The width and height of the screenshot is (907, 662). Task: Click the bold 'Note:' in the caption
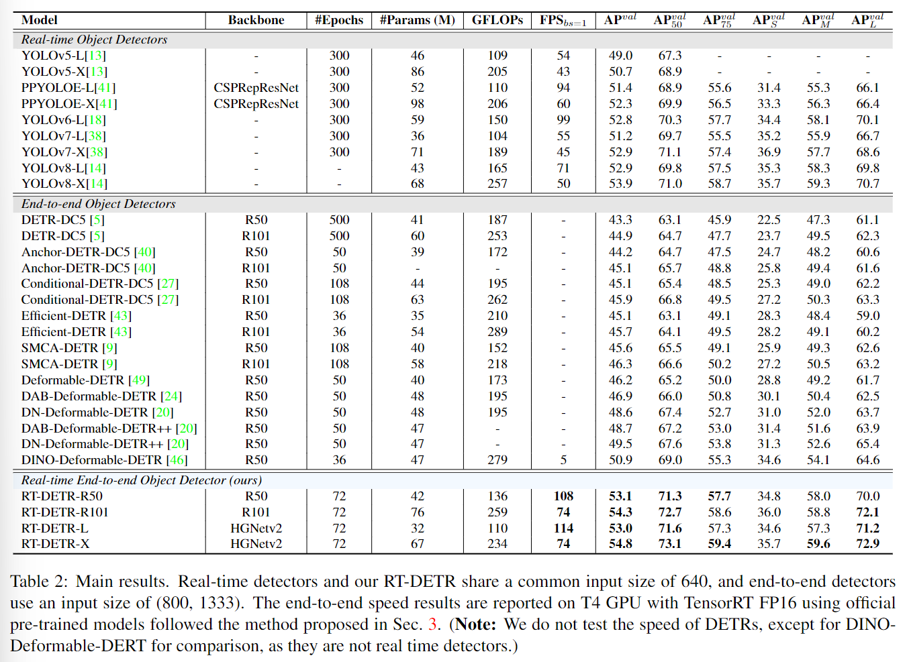pyautogui.click(x=475, y=624)
